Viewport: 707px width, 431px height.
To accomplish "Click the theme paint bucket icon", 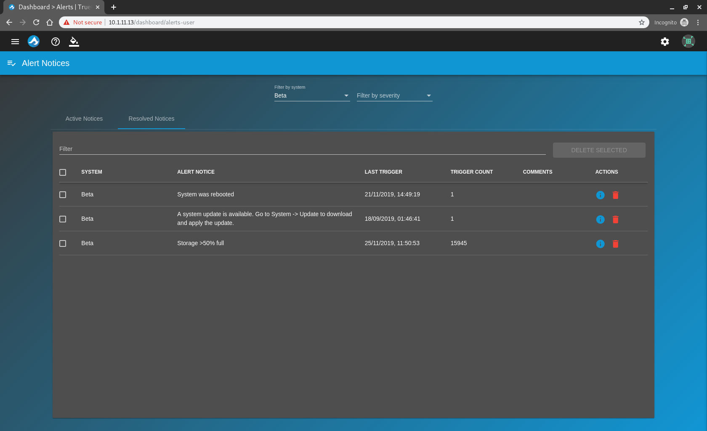I will click(74, 42).
